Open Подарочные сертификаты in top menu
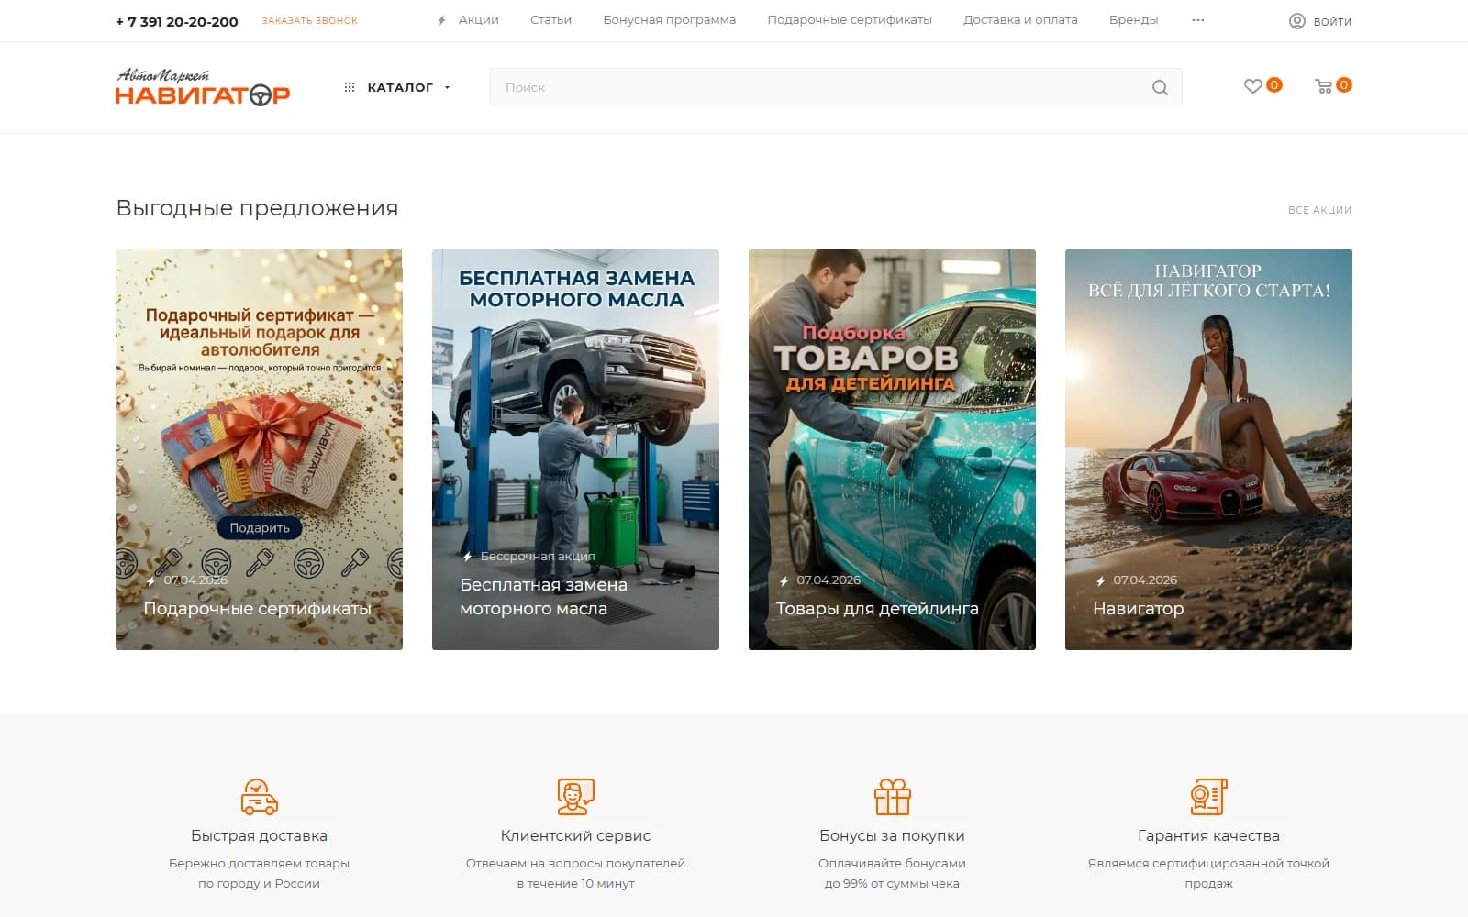1468x917 pixels. pos(850,20)
